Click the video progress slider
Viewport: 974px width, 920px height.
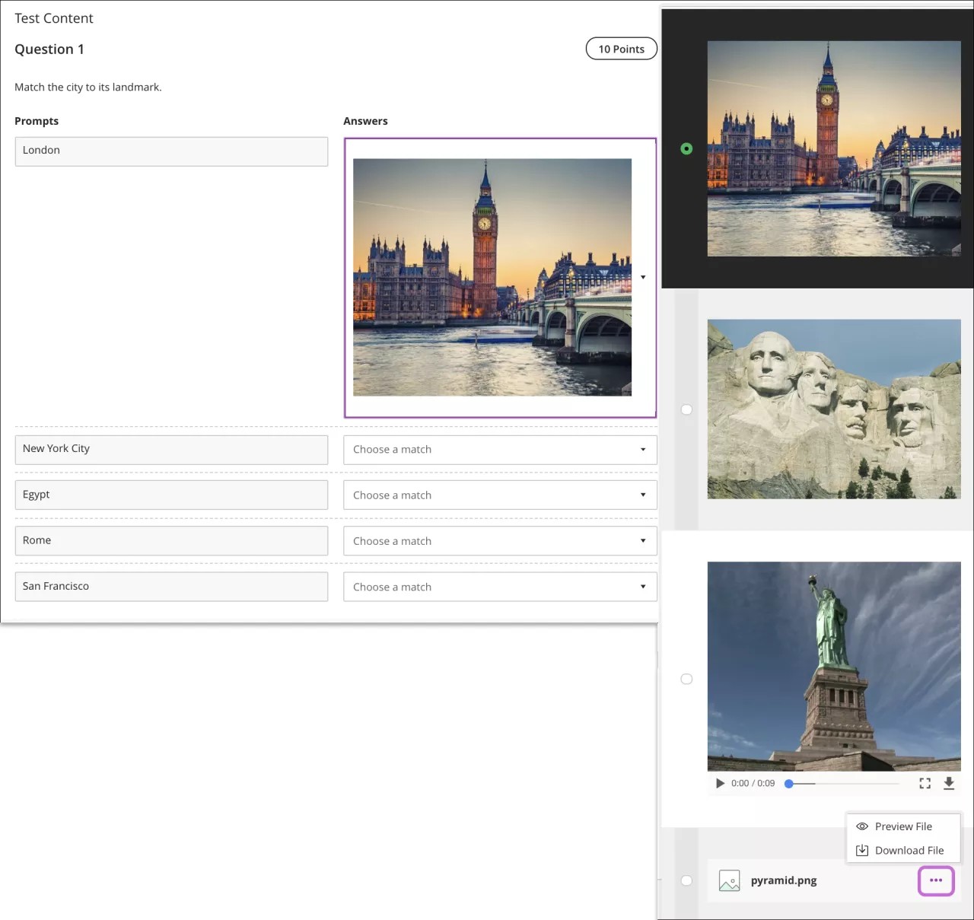[x=843, y=783]
